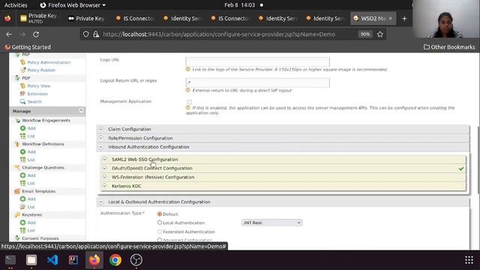Enable the Management Application checkbox
The image size is (480, 270).
190,102
